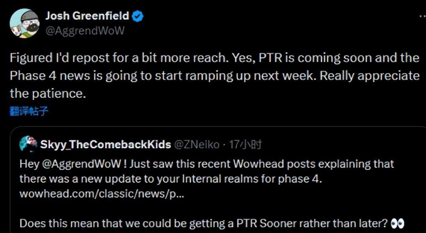Open the Skyy_TheComebackKids display name
Viewport: 426px width, 233px height.
[x=105, y=144]
